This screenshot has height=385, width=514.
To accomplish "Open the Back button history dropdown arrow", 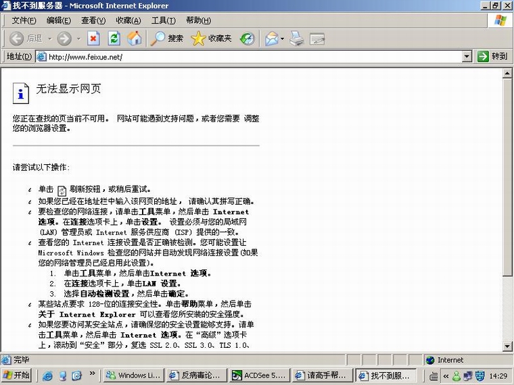I will click(50, 38).
